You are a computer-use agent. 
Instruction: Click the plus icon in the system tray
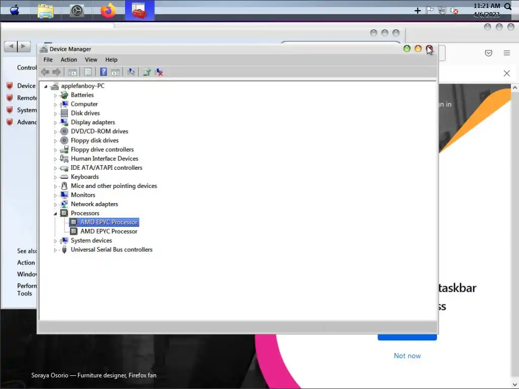(418, 11)
